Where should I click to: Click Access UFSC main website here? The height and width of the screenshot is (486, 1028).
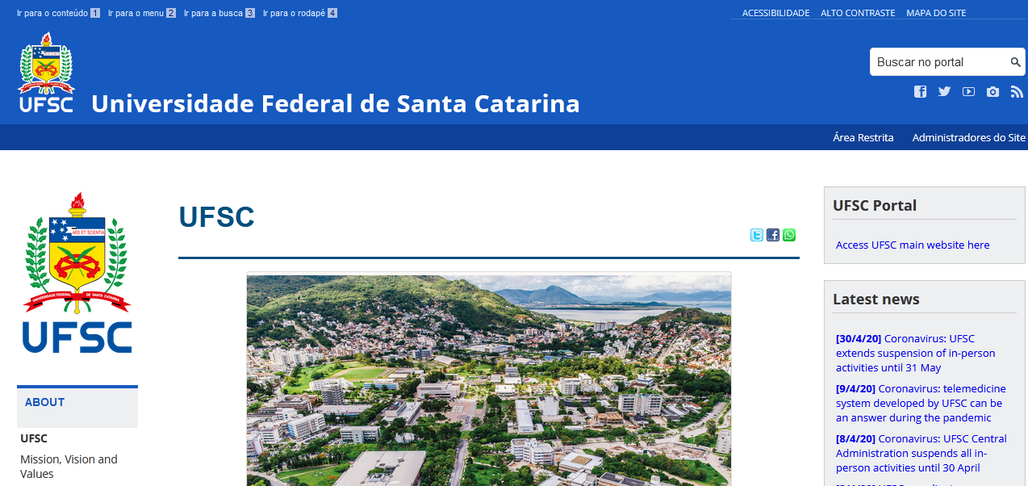point(913,245)
